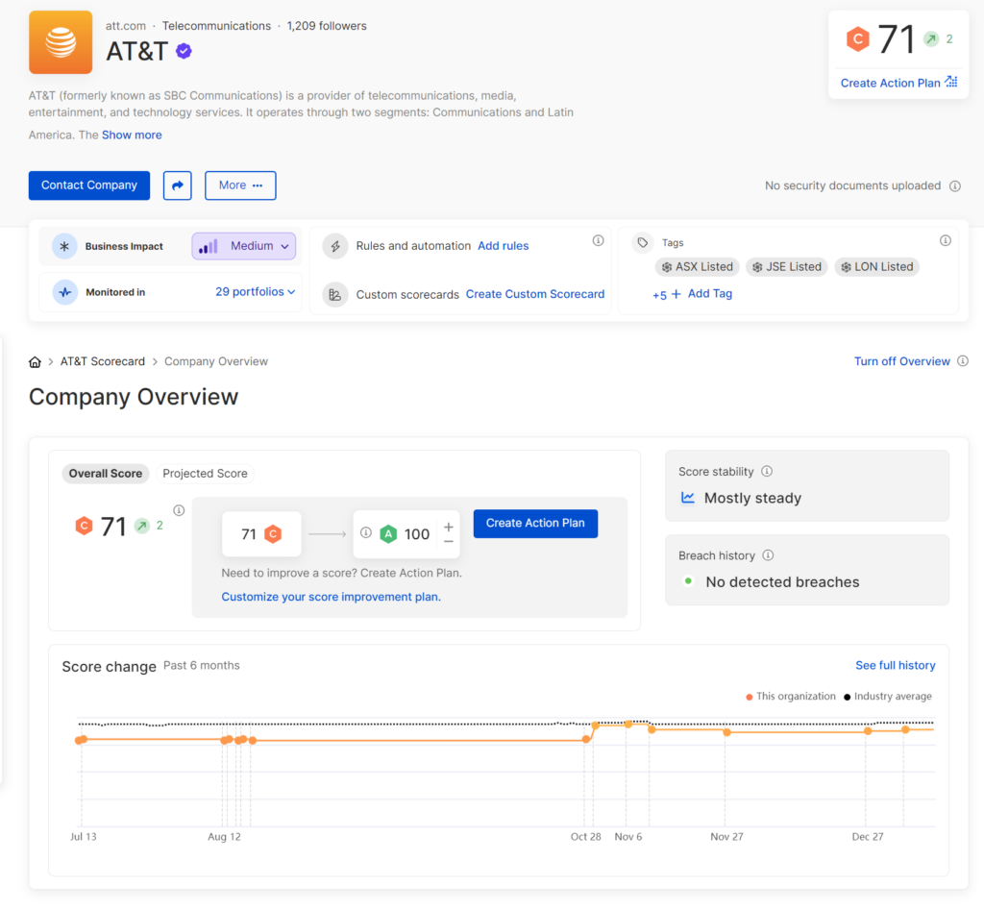Click the att.com domain text
This screenshot has height=910, width=984.
[x=126, y=26]
